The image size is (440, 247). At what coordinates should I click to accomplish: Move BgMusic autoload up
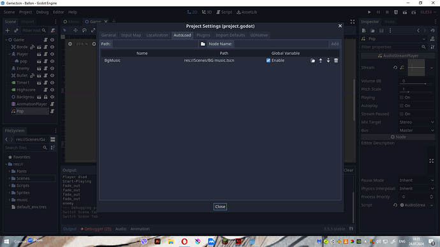coord(321,60)
